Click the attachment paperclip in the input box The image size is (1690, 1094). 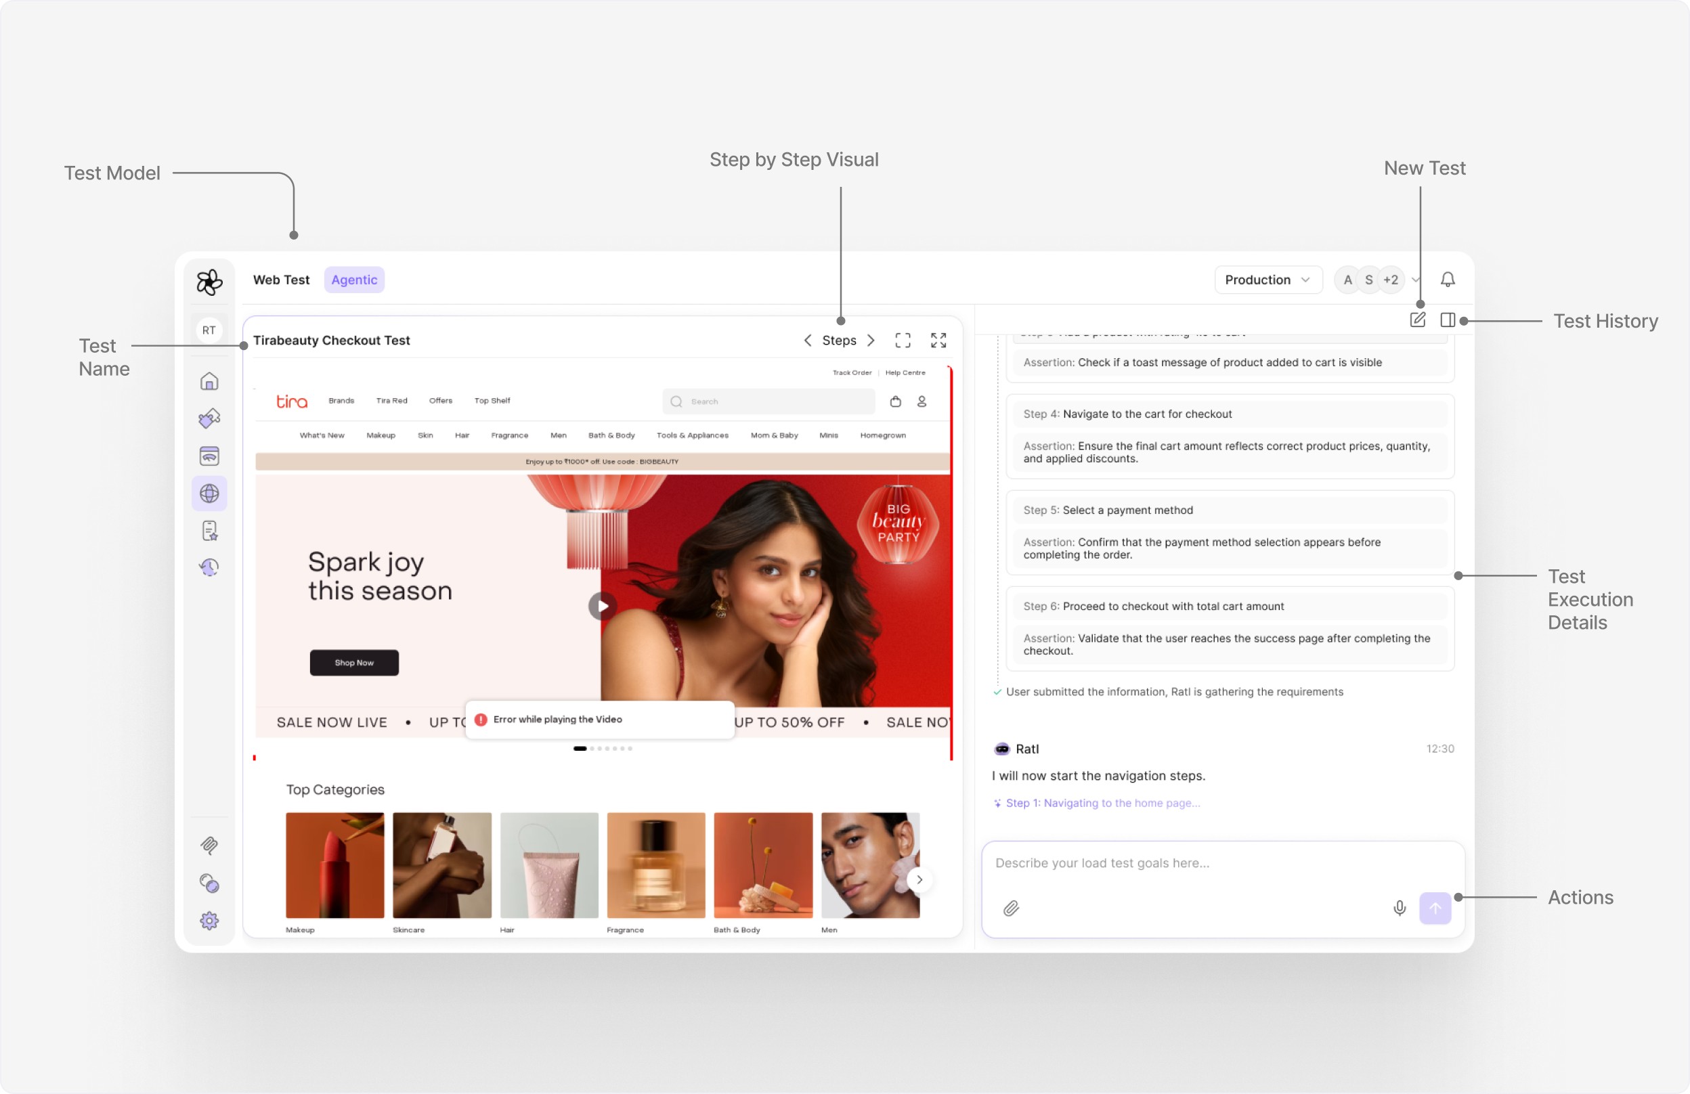point(1011,908)
